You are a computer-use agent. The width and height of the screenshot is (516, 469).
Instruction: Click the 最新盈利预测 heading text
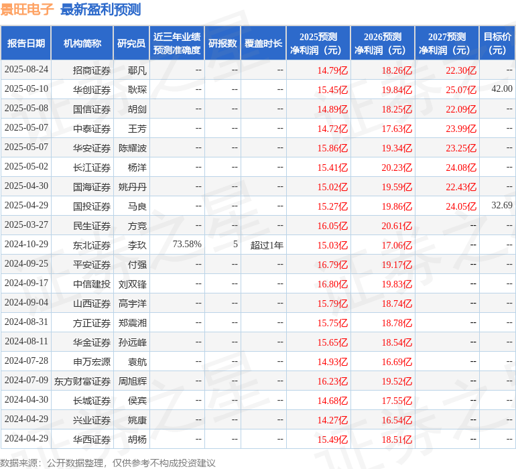point(101,9)
